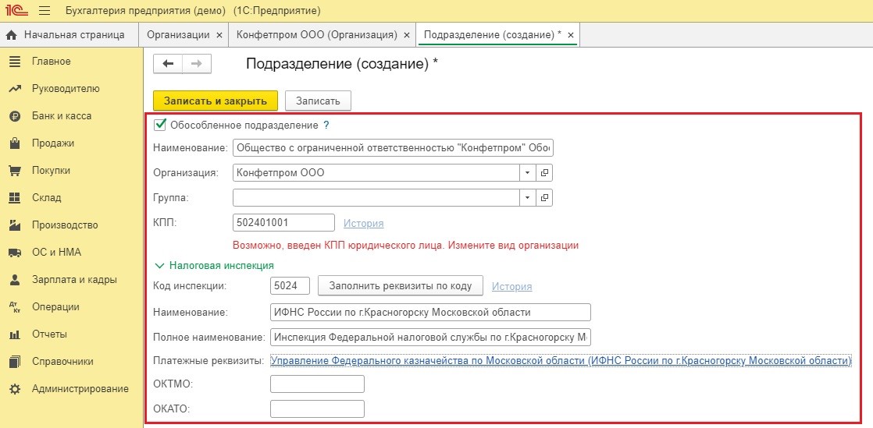The image size is (873, 428).
Task: Open the Банк и касса section
Action: click(61, 116)
